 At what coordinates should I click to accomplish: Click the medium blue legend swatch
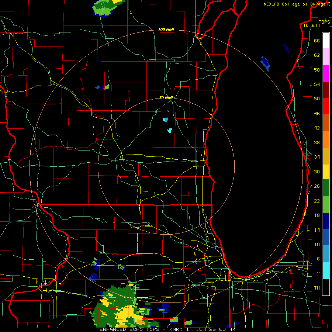[x=326, y=237]
